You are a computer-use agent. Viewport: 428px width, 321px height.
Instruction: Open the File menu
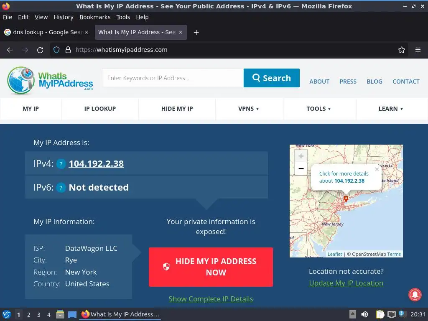(x=8, y=17)
